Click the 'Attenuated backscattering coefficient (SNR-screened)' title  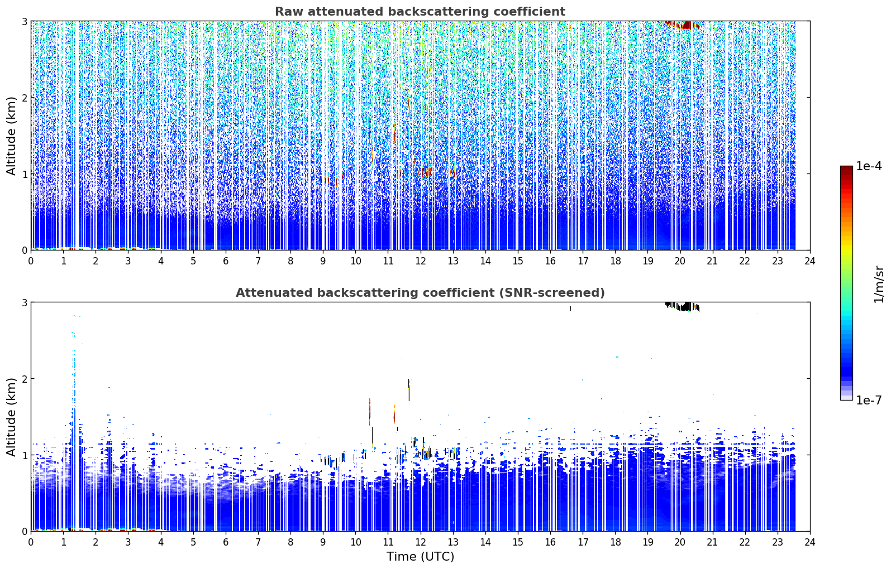point(420,293)
